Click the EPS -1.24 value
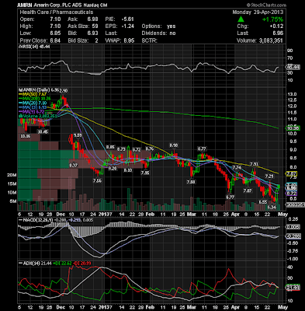The height and width of the screenshot is (311, 305). point(128,26)
